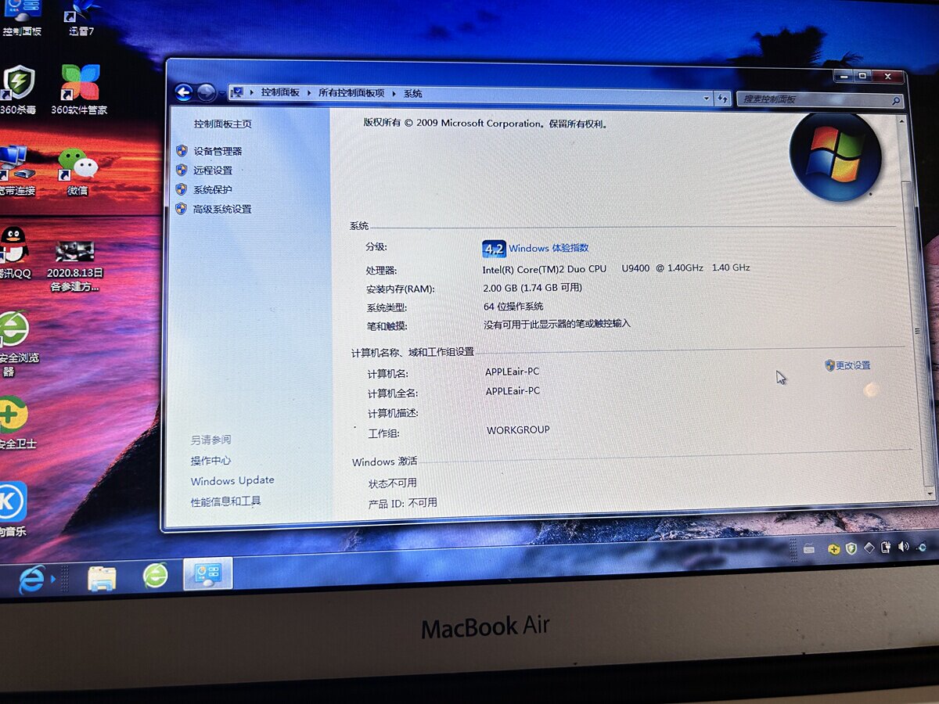Click the scrollbar down arrow in System window
This screenshot has height=704, width=939.
[930, 494]
